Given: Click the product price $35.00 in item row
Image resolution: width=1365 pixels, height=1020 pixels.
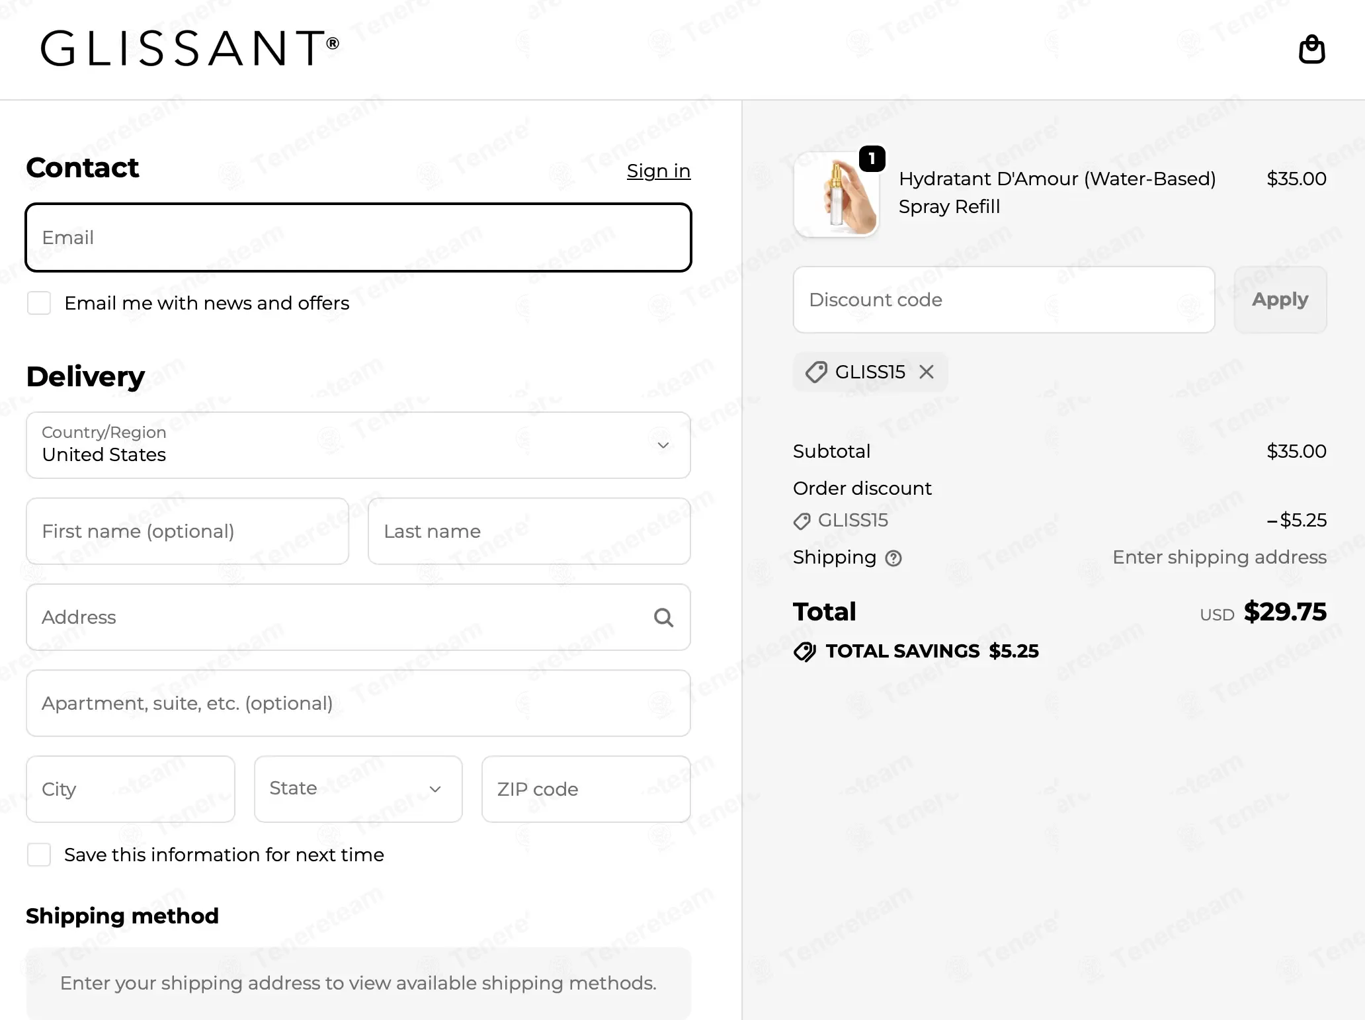Looking at the screenshot, I should click(x=1296, y=179).
